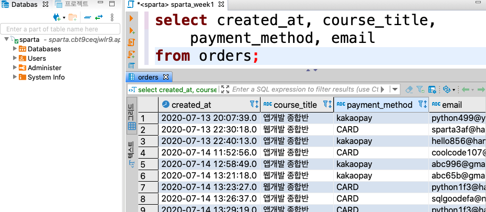Click cell '2020-07-14 13:26:37.0'
Image resolution: width=486 pixels, height=212 pixels.
209,199
